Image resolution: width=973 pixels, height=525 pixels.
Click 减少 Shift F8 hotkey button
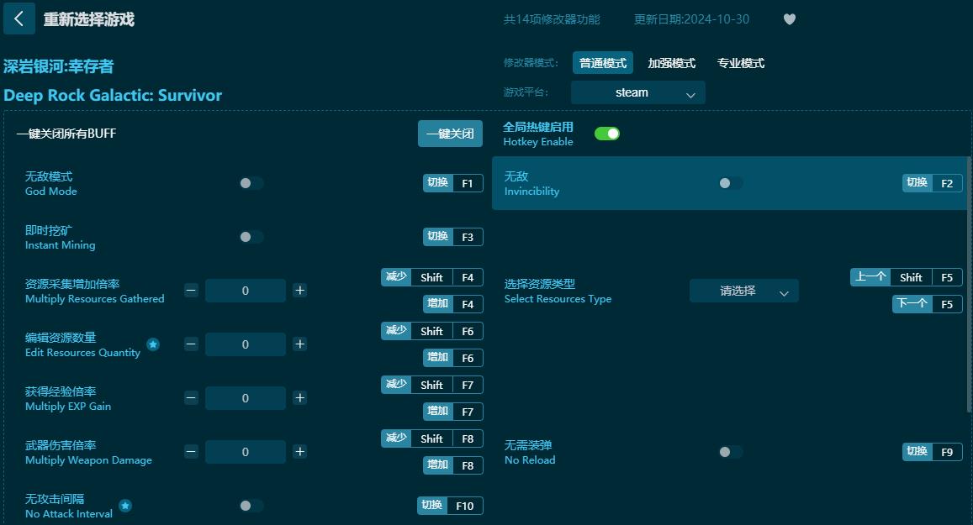(432, 438)
